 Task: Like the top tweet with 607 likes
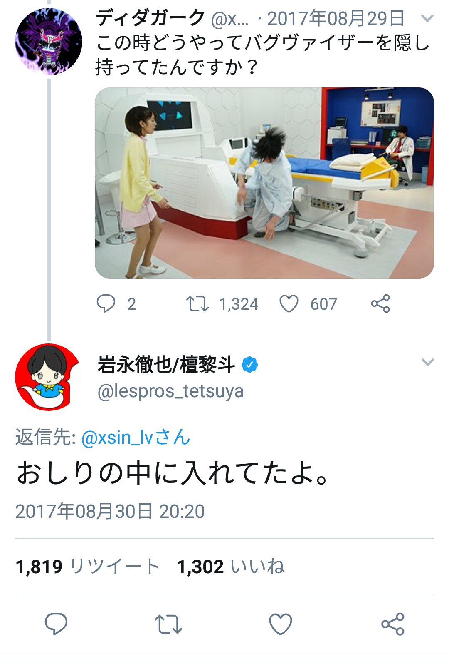pos(289,303)
